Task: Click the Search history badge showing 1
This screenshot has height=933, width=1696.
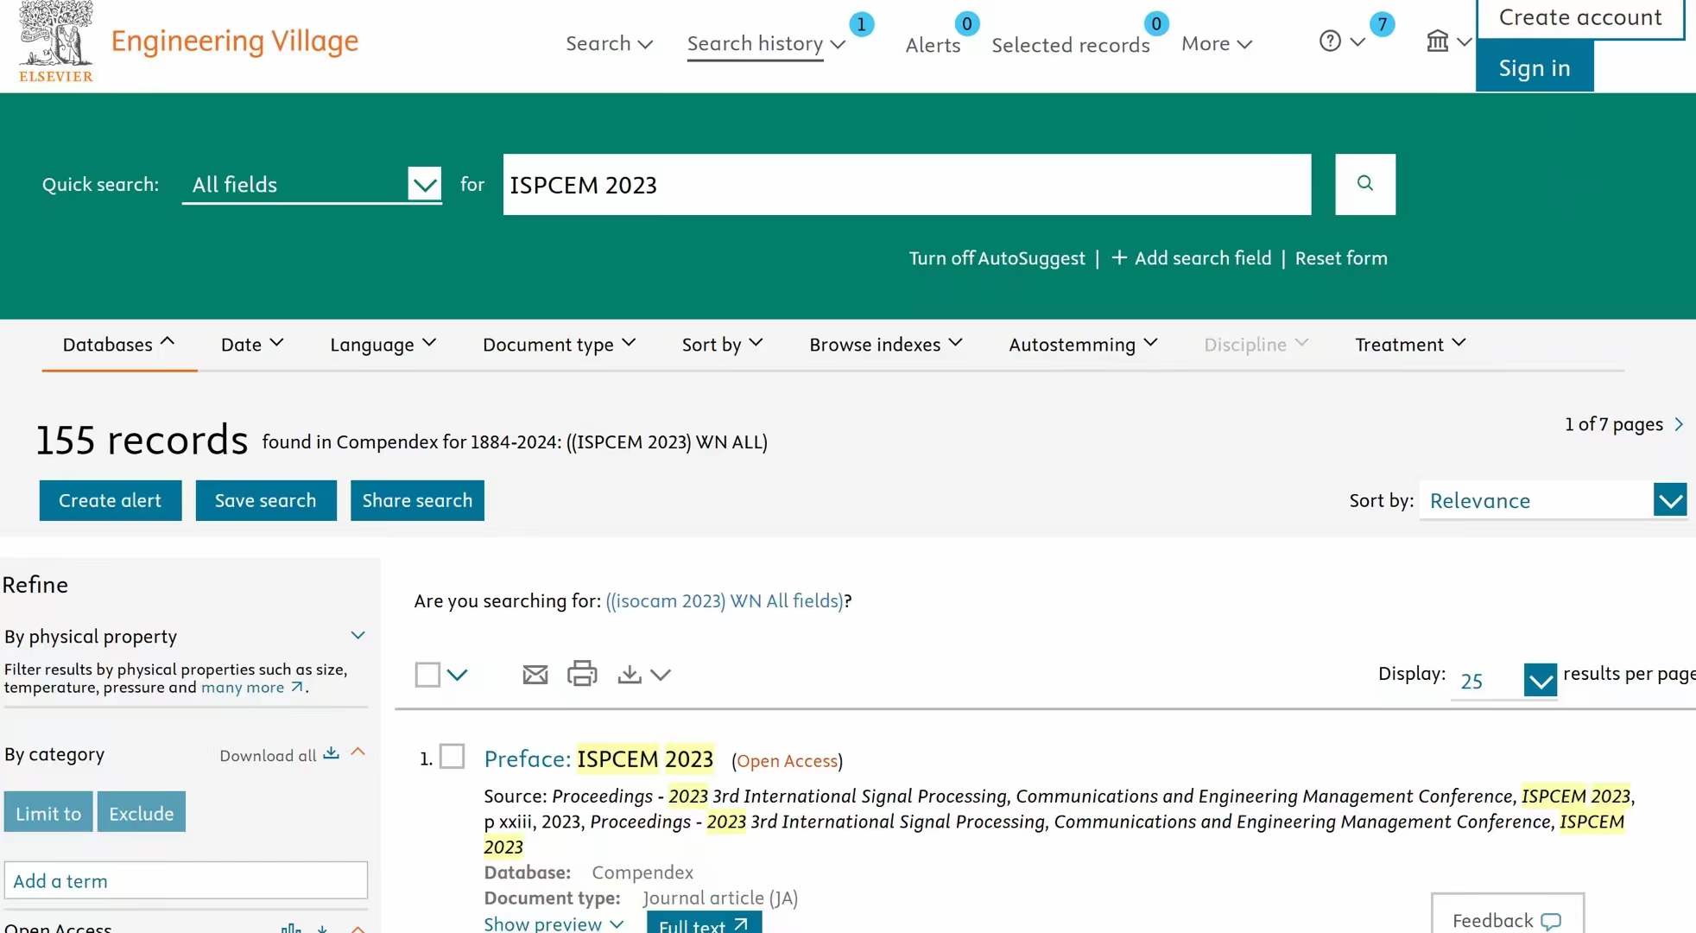Action: (861, 24)
